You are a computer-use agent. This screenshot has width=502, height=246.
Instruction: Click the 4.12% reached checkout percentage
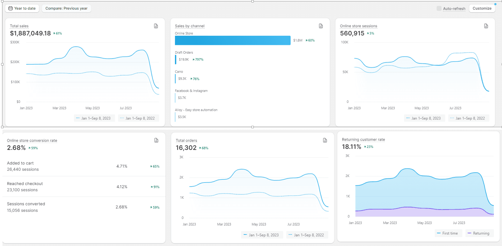[122, 187]
